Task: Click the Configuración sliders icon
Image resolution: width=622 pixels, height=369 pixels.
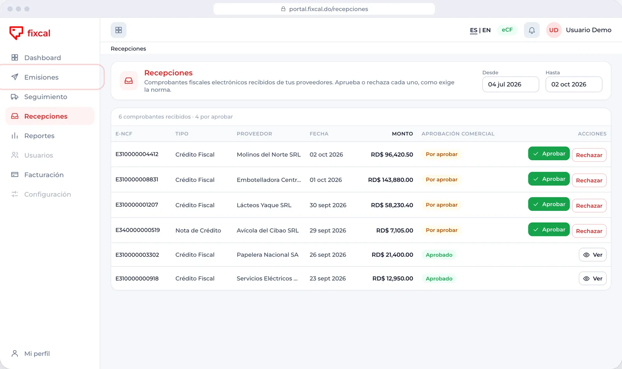Action: click(15, 194)
